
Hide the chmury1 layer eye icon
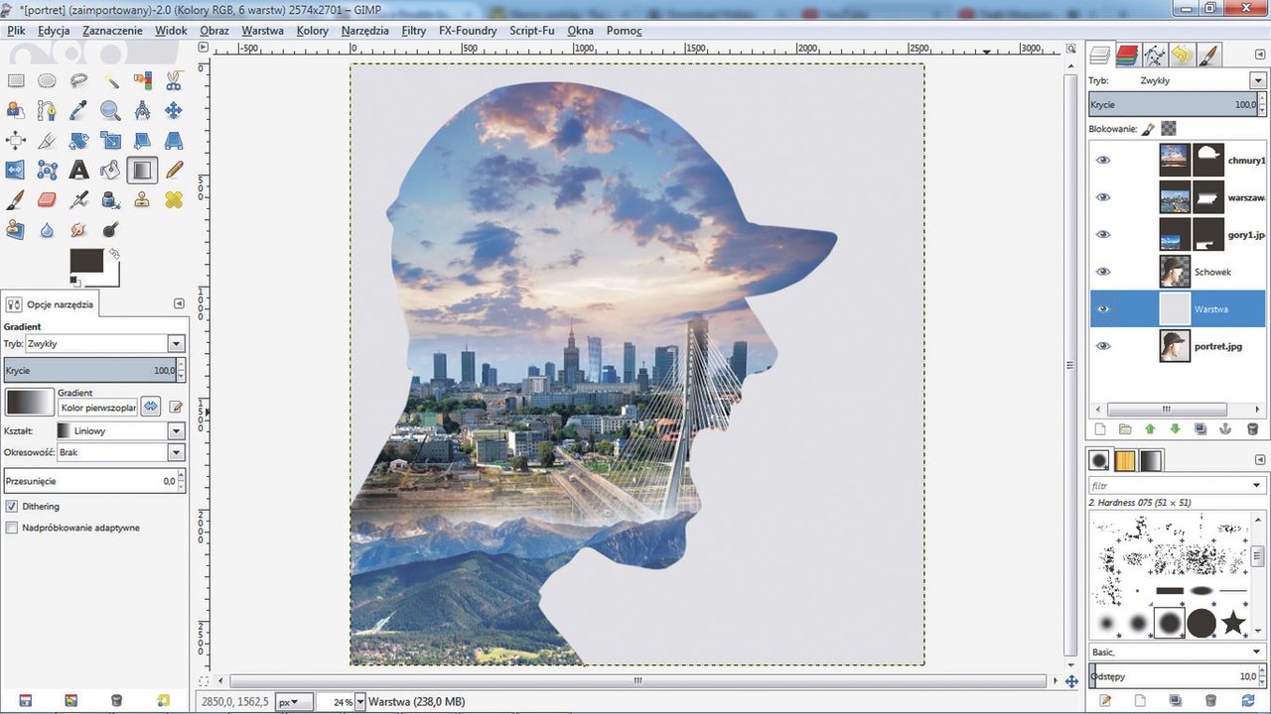(1103, 160)
